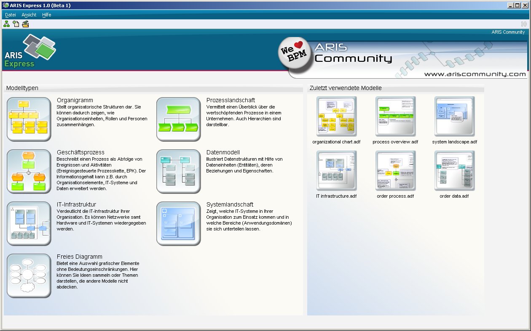Click the organizational chart.adf file name

(x=336, y=142)
